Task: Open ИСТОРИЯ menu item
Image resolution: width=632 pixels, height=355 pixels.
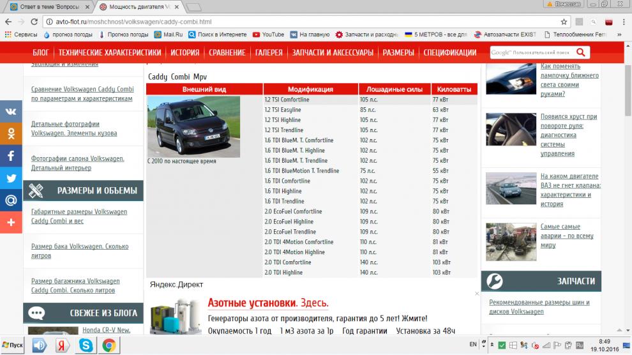Action: tap(184, 53)
